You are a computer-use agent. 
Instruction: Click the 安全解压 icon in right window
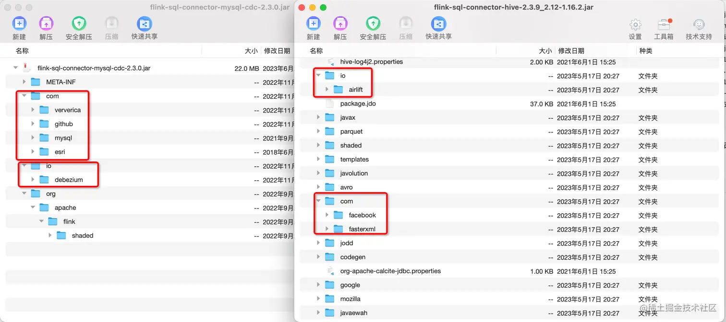tap(373, 24)
